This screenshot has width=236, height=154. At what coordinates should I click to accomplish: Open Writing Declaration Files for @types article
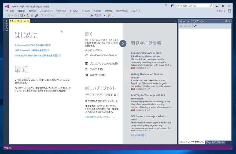click(147, 76)
